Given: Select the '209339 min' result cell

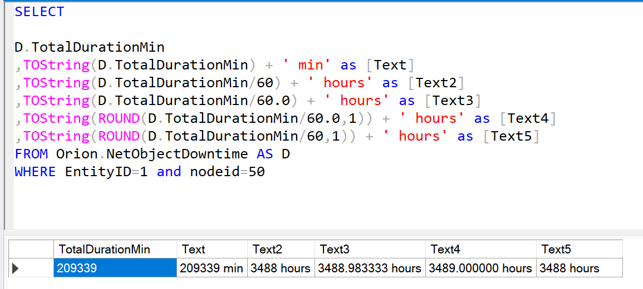Looking at the screenshot, I should pyautogui.click(x=212, y=268).
